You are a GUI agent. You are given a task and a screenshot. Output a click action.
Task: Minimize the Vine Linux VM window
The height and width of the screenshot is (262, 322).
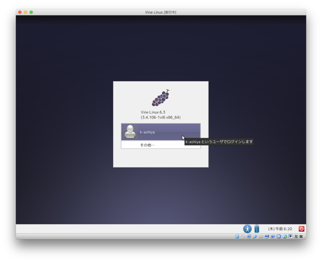click(25, 12)
